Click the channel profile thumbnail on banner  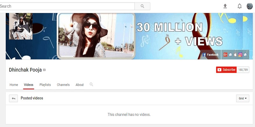point(21,26)
